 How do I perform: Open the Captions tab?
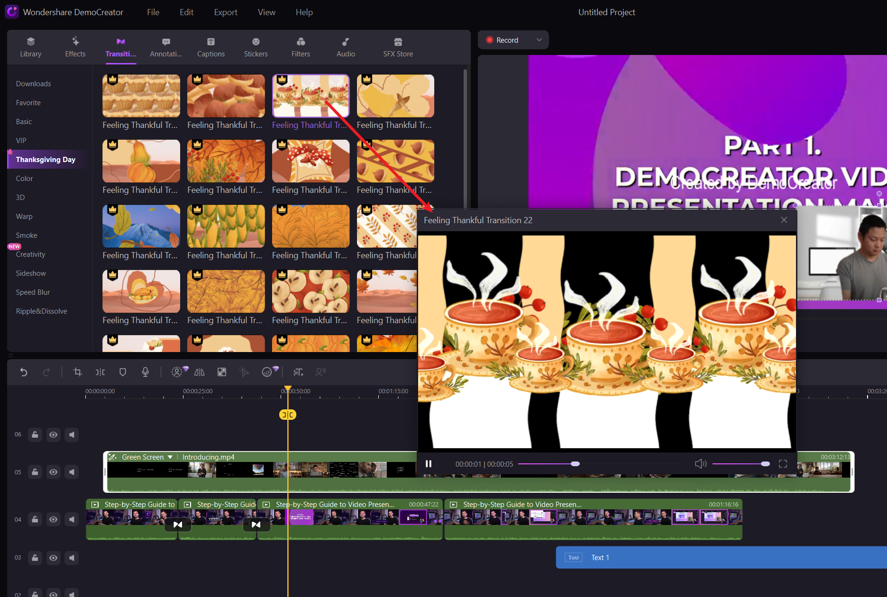coord(211,47)
